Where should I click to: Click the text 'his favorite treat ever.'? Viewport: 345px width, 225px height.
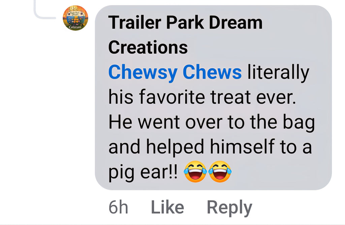tap(202, 97)
